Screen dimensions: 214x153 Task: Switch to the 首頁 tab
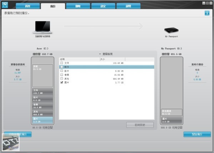[28, 6]
